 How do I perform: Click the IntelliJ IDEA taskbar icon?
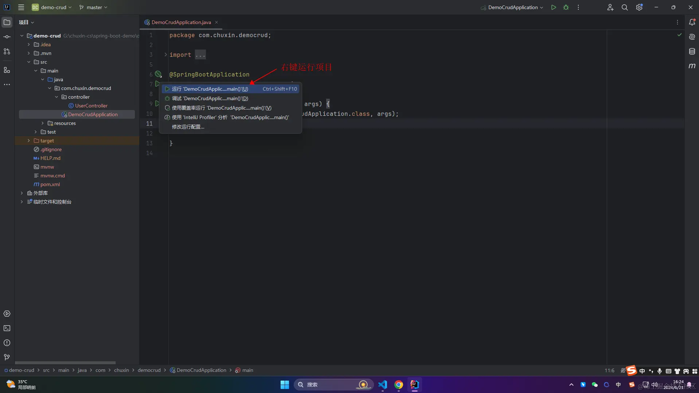(x=415, y=385)
